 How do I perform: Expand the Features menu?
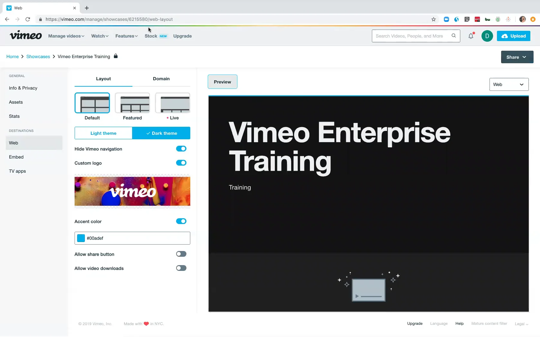[126, 36]
